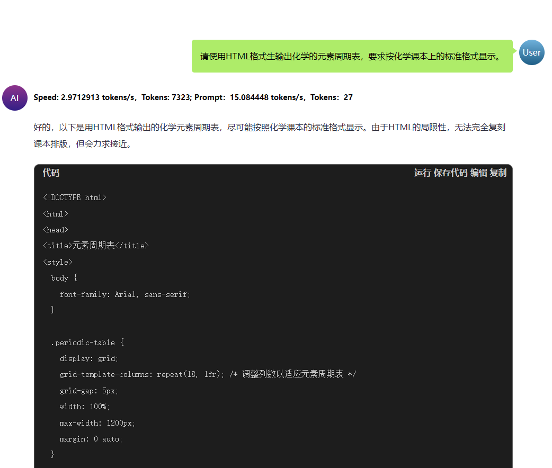552x468 pixels.
Task: Click the margin: 0 auto; line
Action: click(x=91, y=439)
